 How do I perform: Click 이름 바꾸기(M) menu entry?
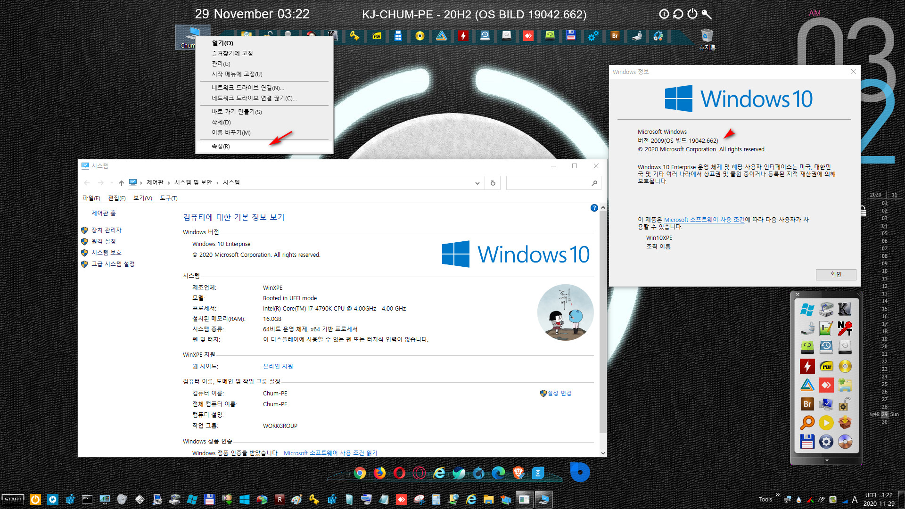(231, 132)
